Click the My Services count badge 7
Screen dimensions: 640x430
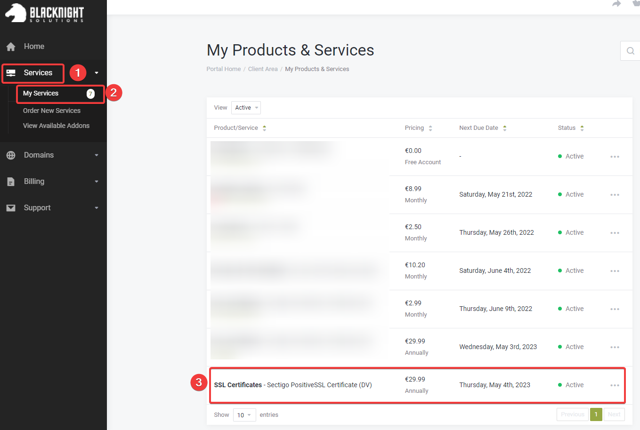coord(90,94)
